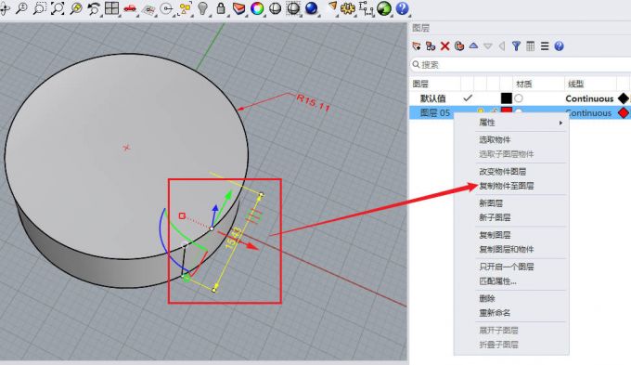Click the 默认值 black color swatch

click(507, 98)
